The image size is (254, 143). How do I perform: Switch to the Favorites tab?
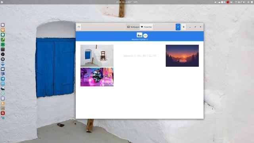(x=146, y=27)
